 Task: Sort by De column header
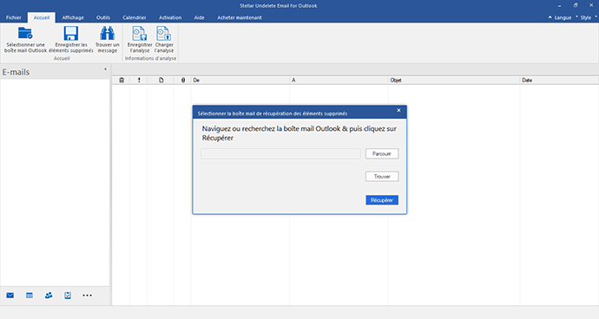pos(240,80)
